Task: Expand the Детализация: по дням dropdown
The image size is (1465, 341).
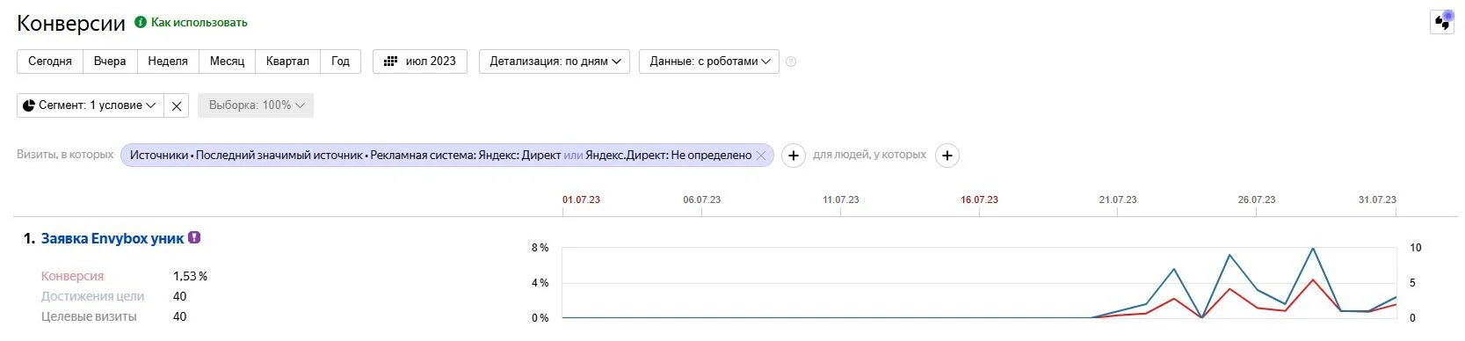Action: coord(555,62)
